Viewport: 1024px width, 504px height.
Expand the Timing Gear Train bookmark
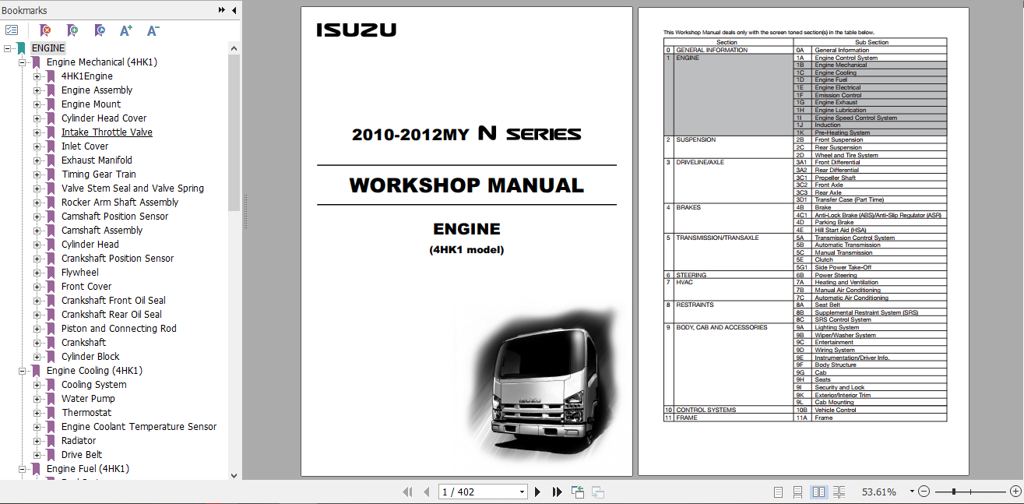pyautogui.click(x=37, y=174)
